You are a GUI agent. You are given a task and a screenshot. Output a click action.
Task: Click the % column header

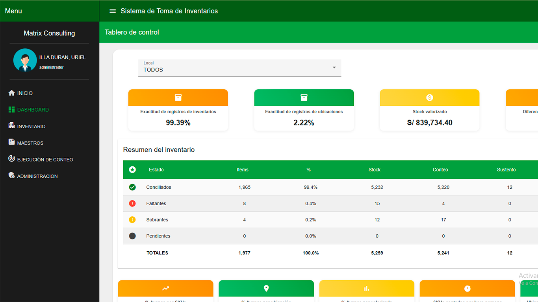pos(309,169)
